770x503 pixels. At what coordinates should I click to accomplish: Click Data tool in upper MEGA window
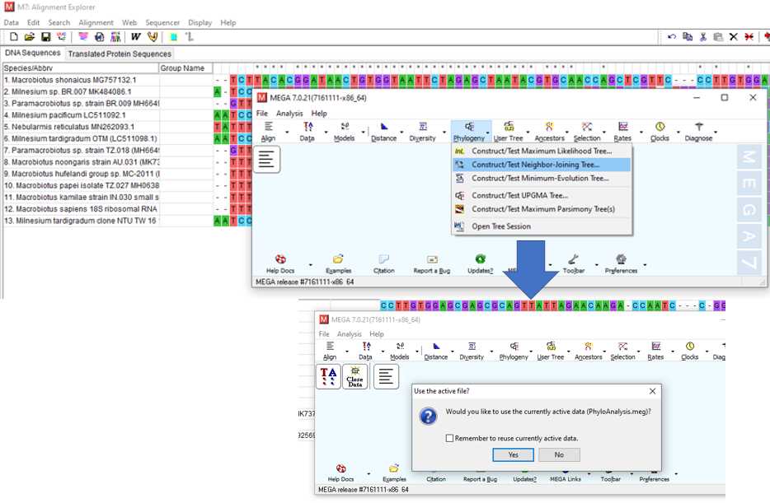tap(308, 132)
